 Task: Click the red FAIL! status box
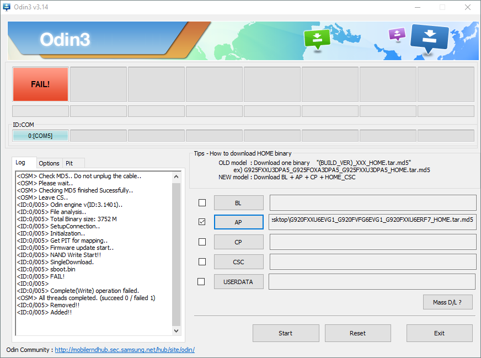click(x=40, y=84)
